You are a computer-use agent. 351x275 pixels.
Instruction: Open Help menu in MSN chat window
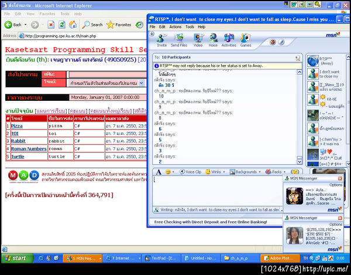(201, 27)
